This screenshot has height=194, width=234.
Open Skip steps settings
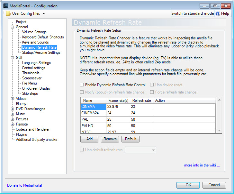click(x=30, y=94)
